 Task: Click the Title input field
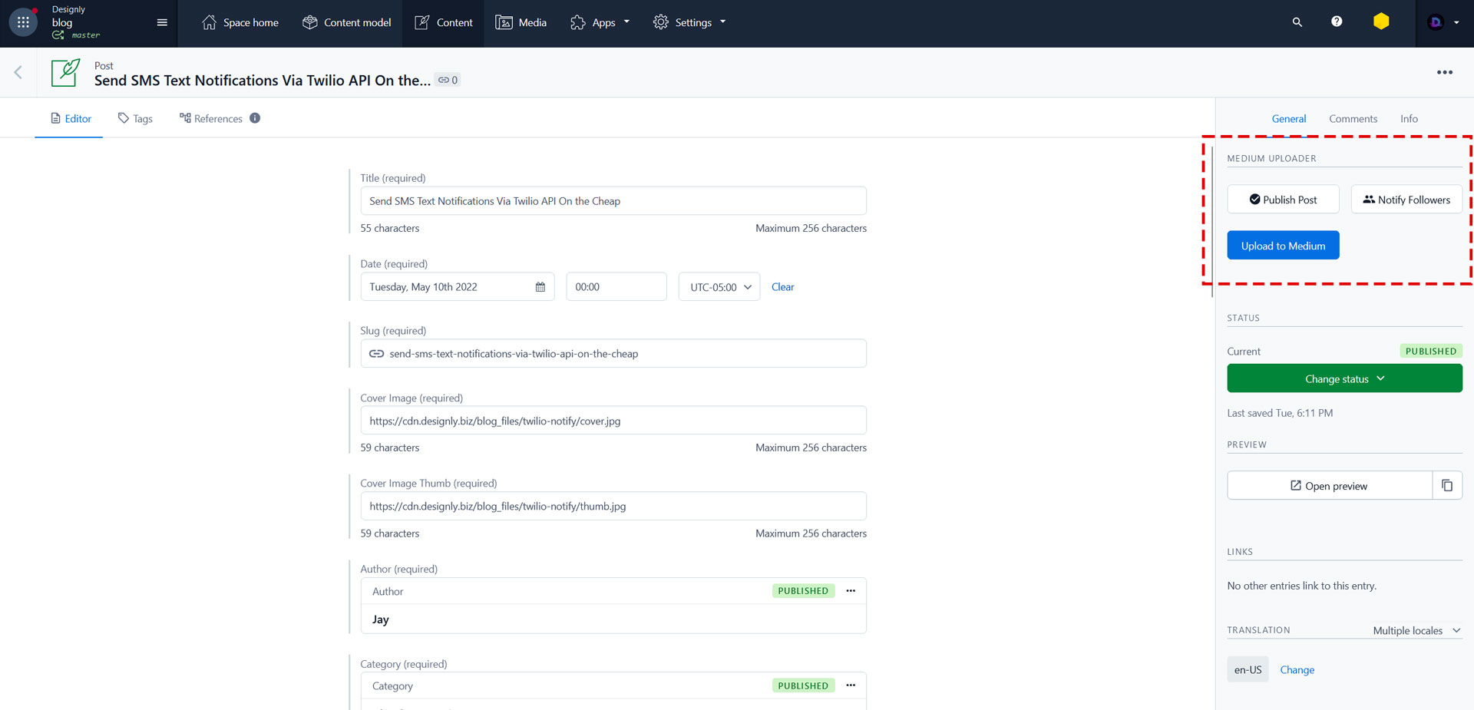tap(613, 201)
